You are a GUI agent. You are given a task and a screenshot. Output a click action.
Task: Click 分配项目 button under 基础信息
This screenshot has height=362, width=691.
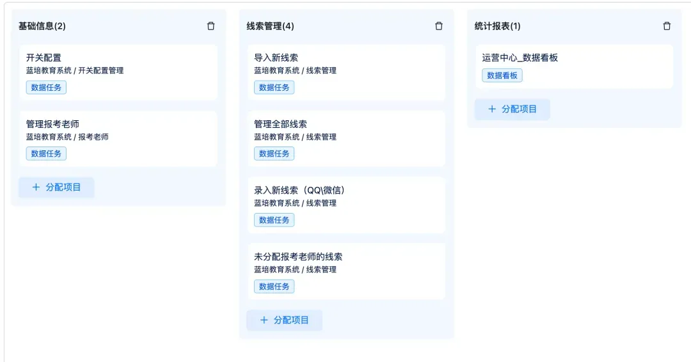coord(56,187)
